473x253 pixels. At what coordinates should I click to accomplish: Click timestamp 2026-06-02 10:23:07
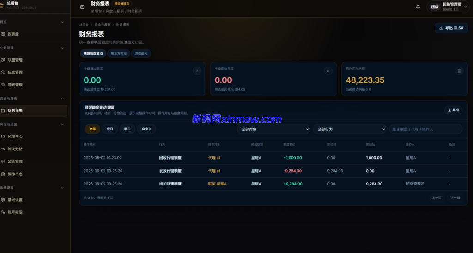coord(103,158)
